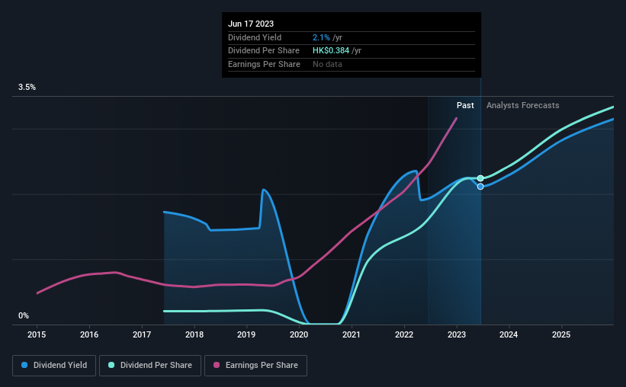Select the teal data point marker at Jun 2023
626x387 pixels.
coord(480,178)
